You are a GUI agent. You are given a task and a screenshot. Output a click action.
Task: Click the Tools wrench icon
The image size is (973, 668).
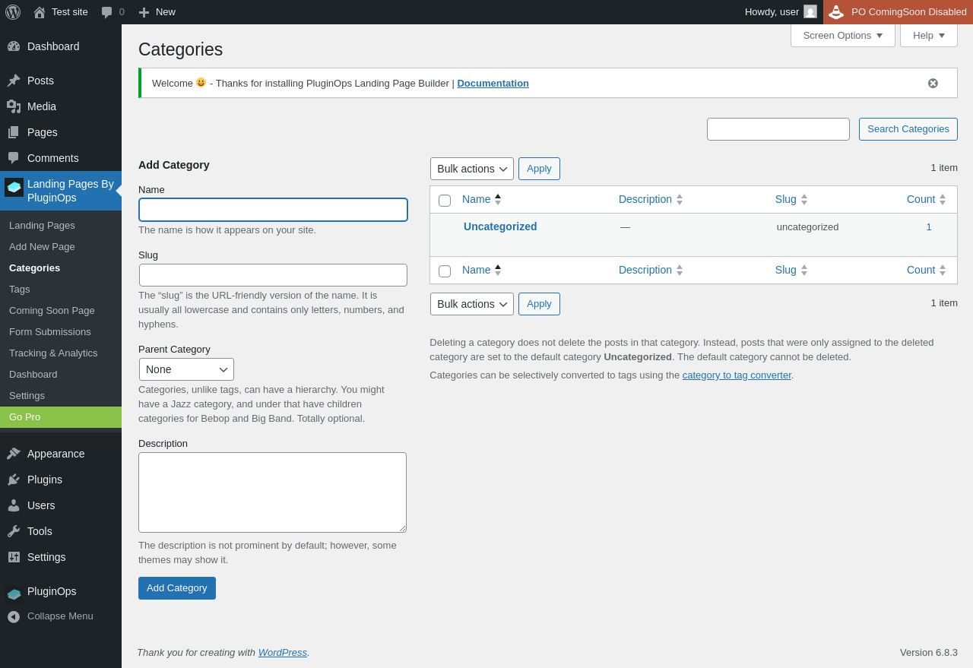pos(14,531)
